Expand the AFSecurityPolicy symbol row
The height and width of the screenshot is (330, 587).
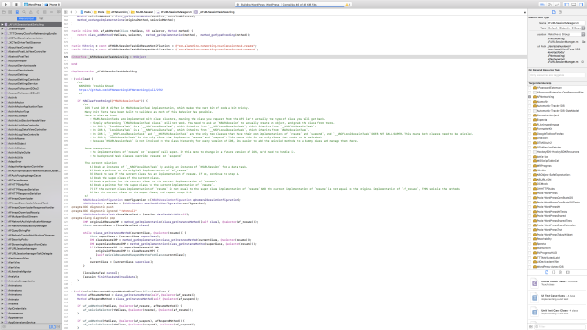[2, 240]
